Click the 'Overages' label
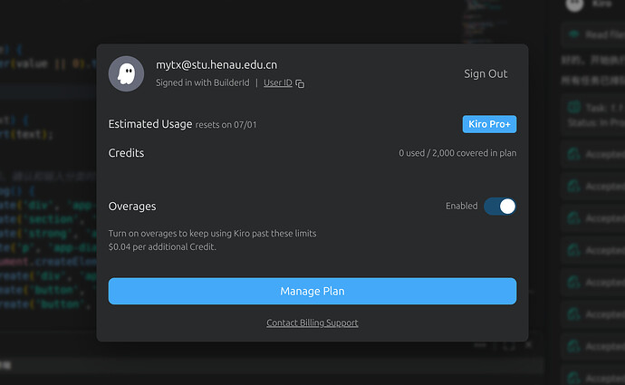Image resolution: width=625 pixels, height=385 pixels. click(x=132, y=206)
